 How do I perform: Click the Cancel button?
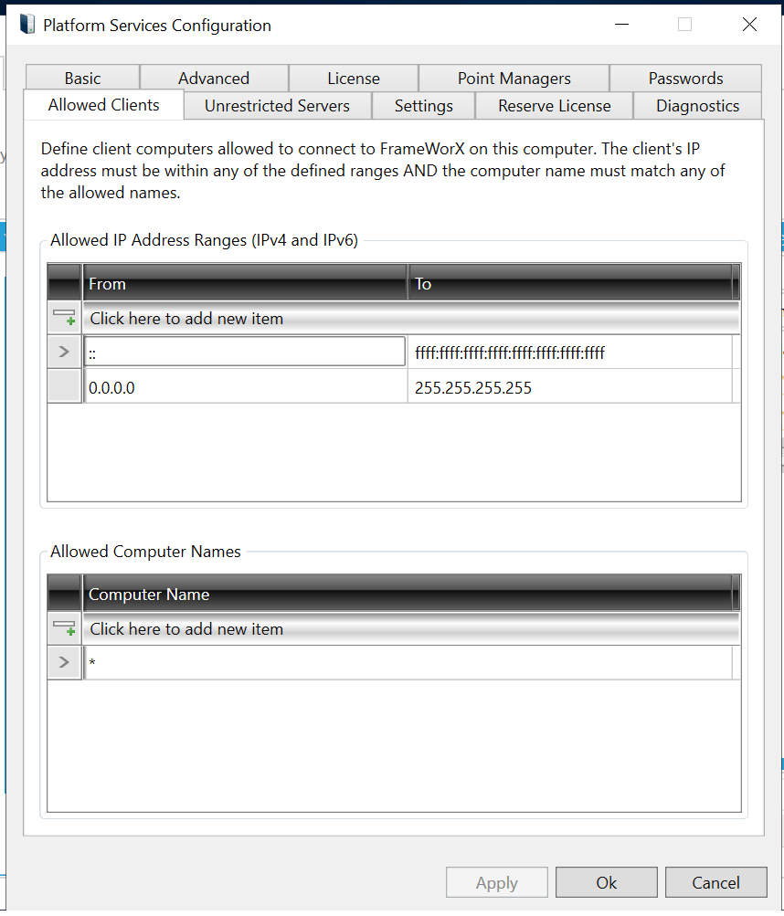tap(715, 882)
